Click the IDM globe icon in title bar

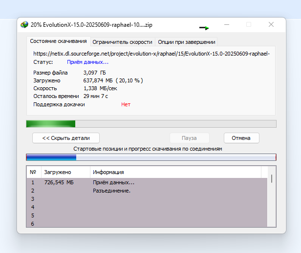[x=24, y=25]
